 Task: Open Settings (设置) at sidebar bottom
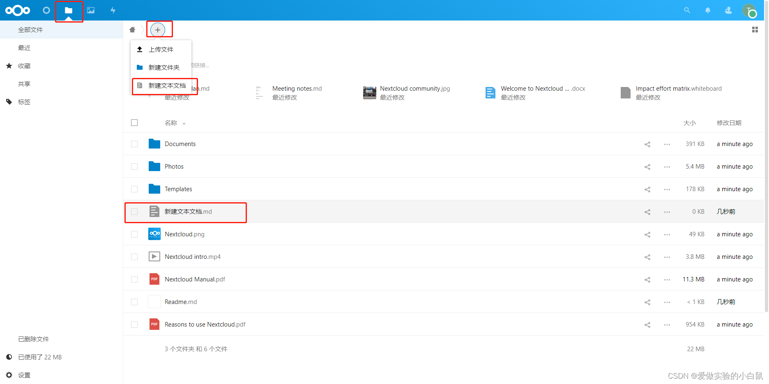click(61, 375)
